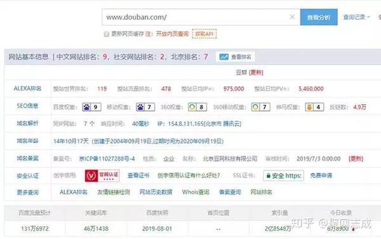Click the 百度流量预计 column header

tap(34, 213)
